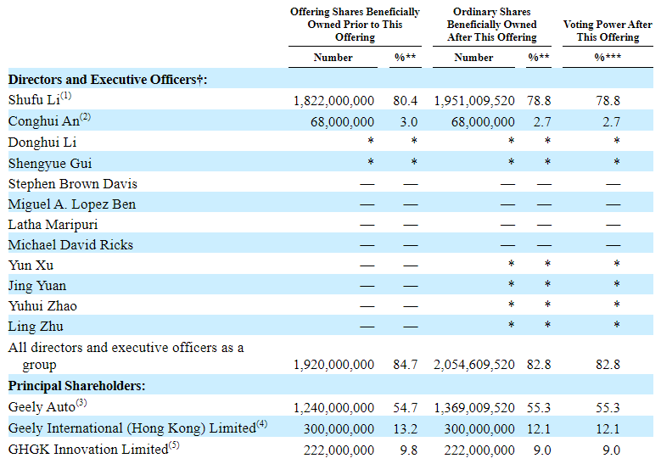Viewport: 661px width, 464px height.
Task: Click the 'Voting Power After This Offering' column header
Action: (608, 31)
